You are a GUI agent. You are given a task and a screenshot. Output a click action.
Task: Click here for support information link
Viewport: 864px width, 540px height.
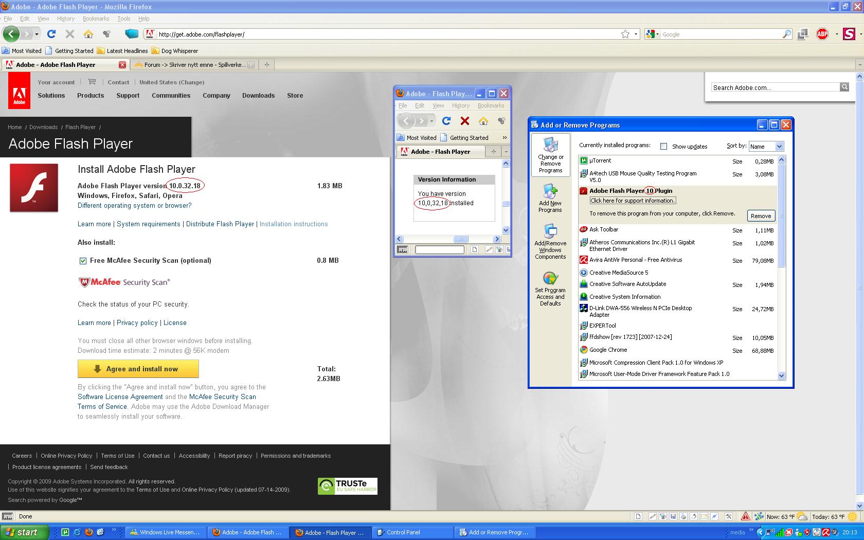[x=633, y=201]
